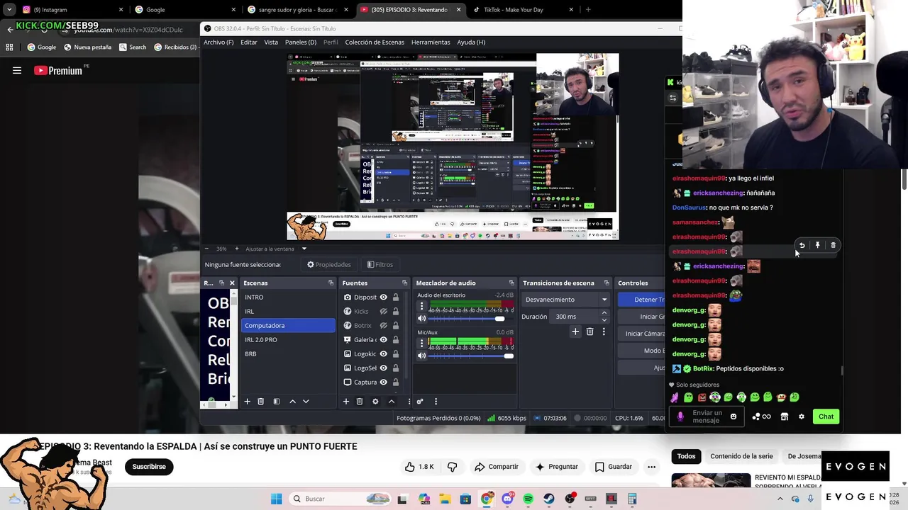Toggle visibility of Galería source
The image size is (908, 510).
pos(383,340)
